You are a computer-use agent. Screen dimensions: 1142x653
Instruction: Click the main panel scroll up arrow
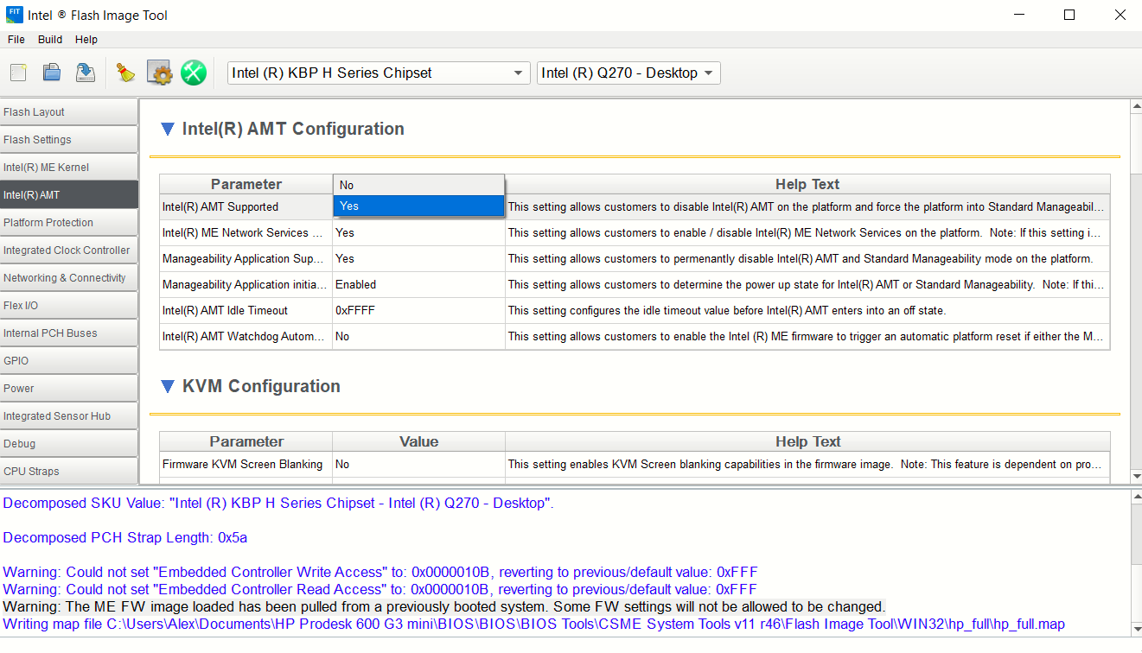pyautogui.click(x=1135, y=106)
